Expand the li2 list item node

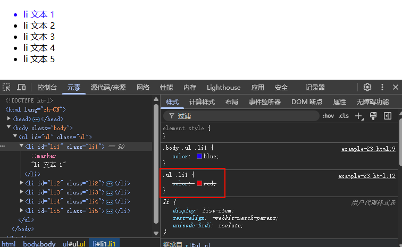click(22, 183)
